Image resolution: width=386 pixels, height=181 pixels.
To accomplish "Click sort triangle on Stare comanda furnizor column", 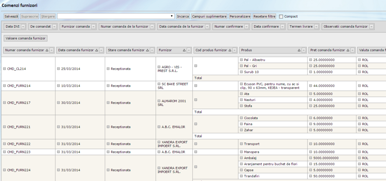I will (x=147, y=50).
